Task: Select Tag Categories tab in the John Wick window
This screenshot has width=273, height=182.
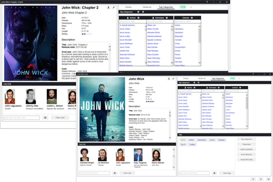Action: point(218,78)
